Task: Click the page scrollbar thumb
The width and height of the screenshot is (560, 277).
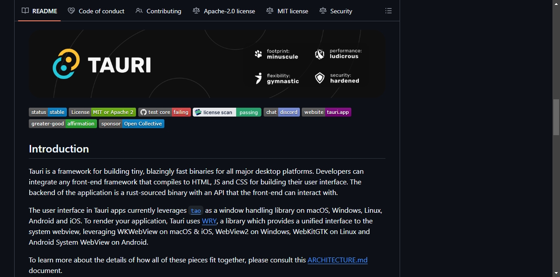Action: pos(556,117)
